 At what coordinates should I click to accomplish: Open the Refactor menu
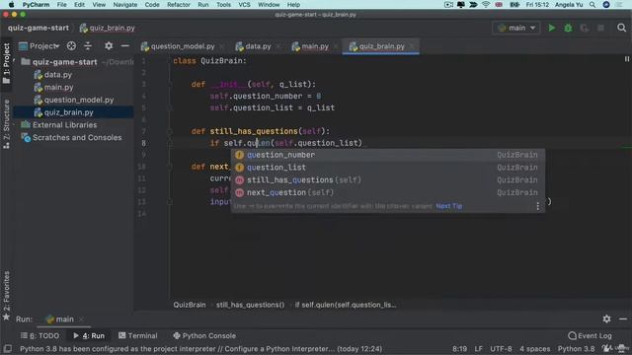[178, 4]
